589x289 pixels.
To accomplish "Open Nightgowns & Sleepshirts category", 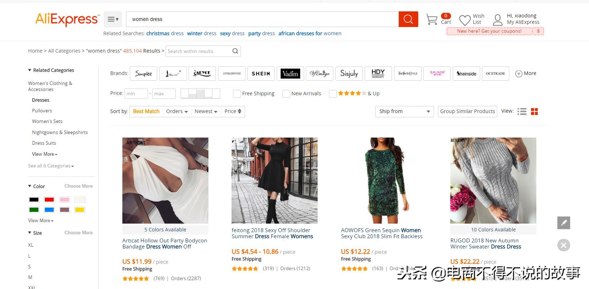I will click(60, 132).
